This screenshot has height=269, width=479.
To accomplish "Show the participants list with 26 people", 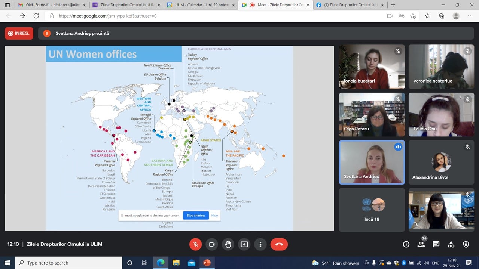I will point(421,244).
